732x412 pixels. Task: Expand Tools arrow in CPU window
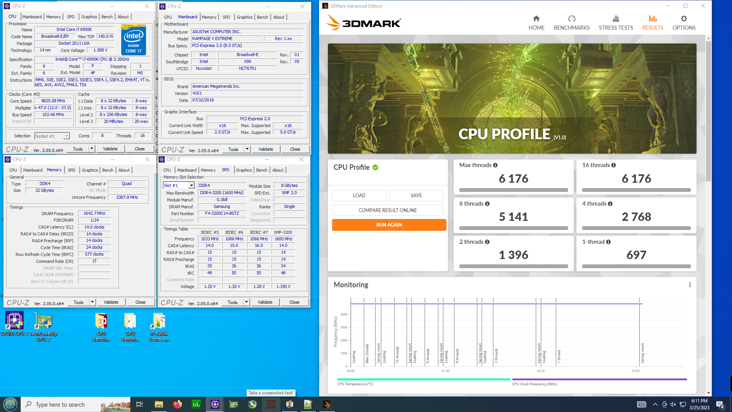click(x=91, y=149)
